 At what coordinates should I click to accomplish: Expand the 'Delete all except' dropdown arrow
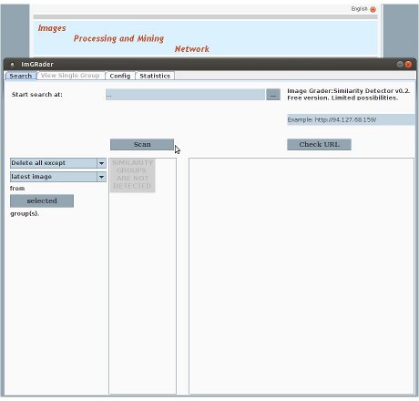tap(101, 163)
